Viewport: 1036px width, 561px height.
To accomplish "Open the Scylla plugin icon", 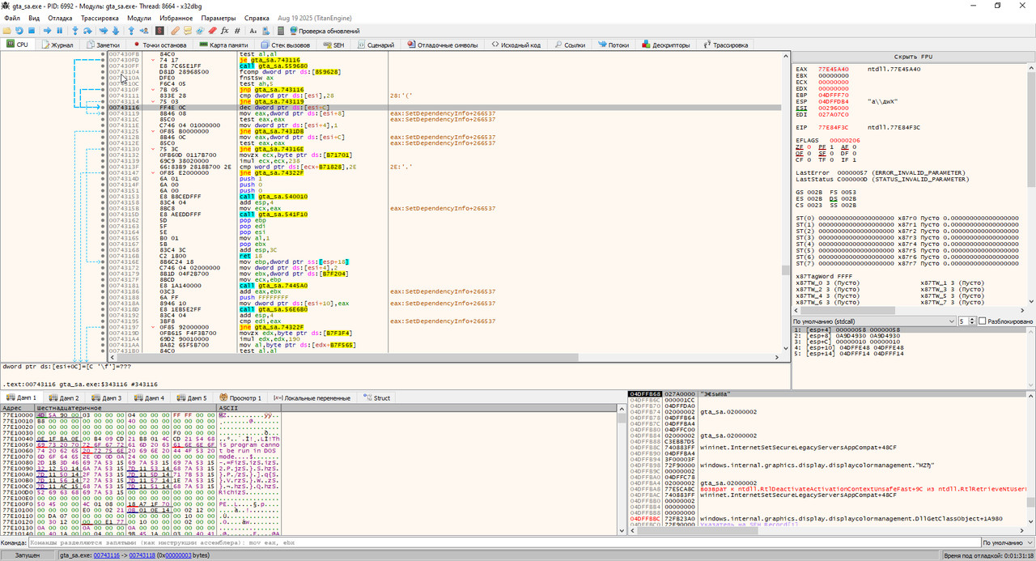I will 160,31.
